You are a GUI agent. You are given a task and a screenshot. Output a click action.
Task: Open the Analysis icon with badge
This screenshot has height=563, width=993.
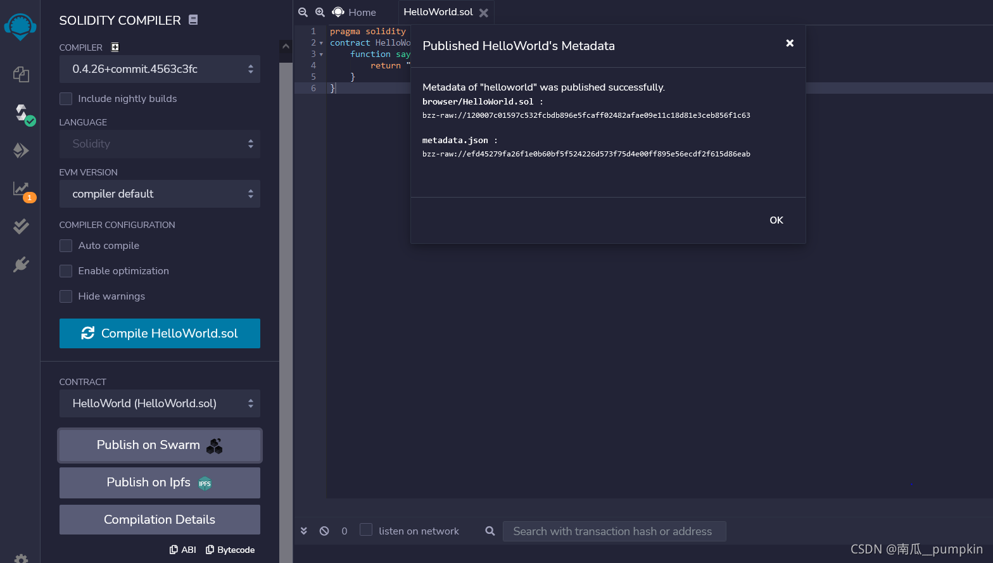(x=22, y=189)
